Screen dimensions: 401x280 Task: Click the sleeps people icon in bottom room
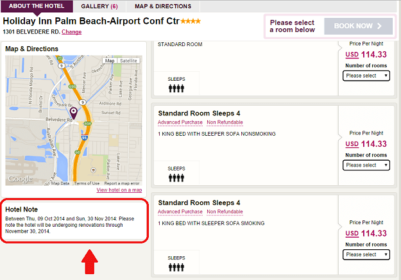[x=176, y=267]
